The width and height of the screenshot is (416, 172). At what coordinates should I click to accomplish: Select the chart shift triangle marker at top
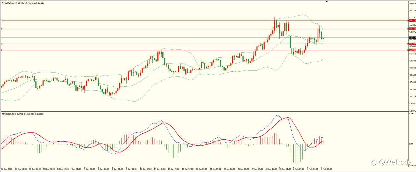pyautogui.click(x=327, y=2)
